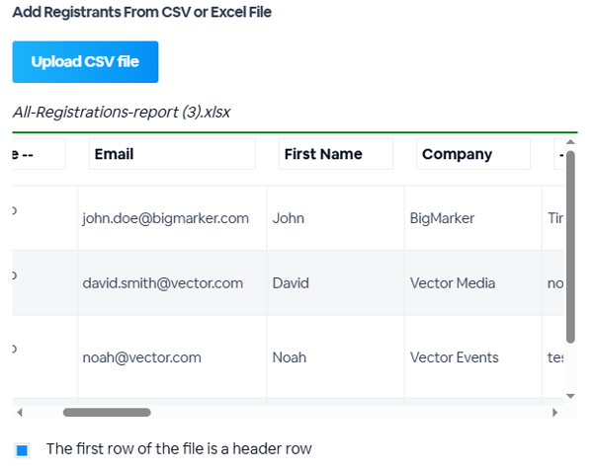This screenshot has width=593, height=473.
Task: Click the vertical scrollbar down arrow
Action: (x=570, y=395)
